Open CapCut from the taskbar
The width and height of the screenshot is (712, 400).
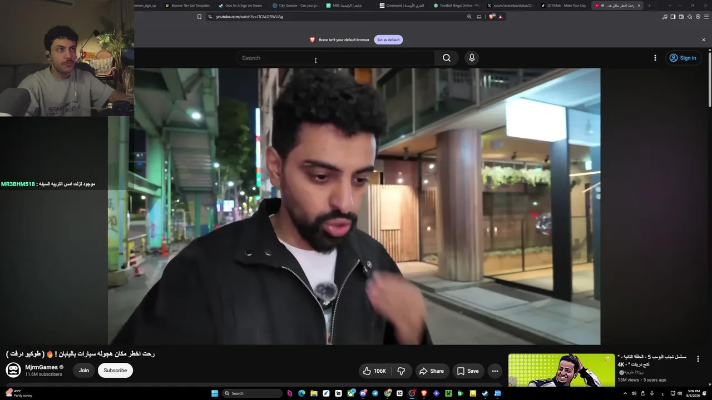[x=399, y=393]
